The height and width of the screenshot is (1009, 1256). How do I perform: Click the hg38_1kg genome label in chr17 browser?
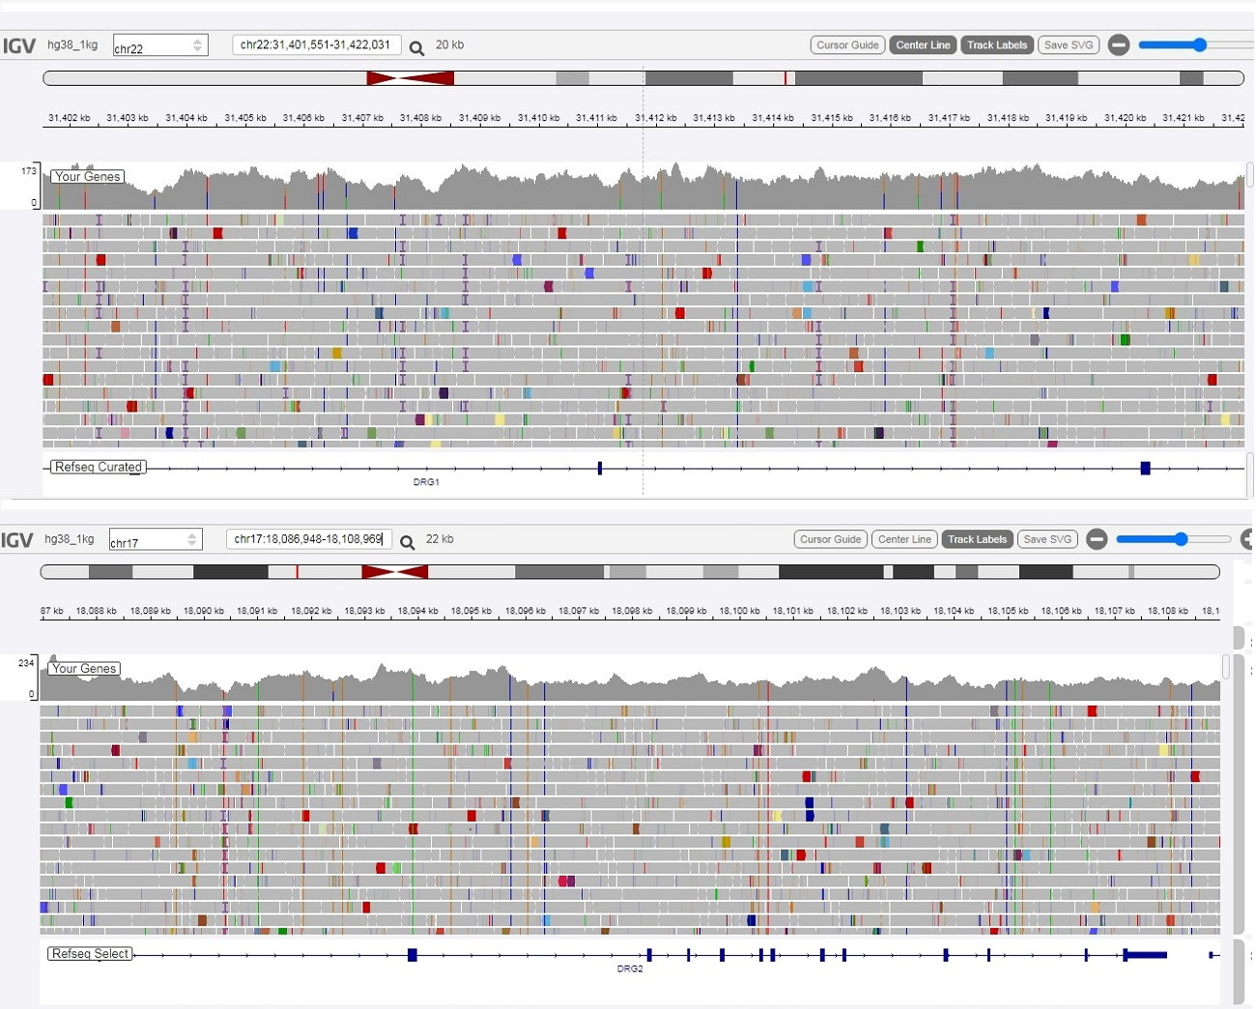tap(70, 539)
